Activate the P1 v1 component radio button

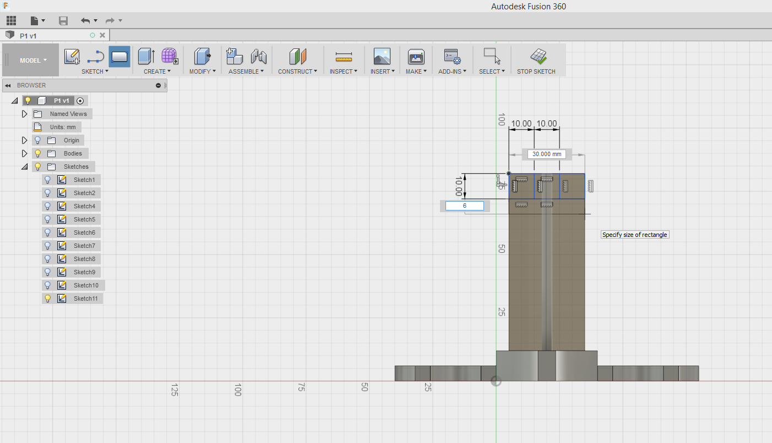pos(80,101)
